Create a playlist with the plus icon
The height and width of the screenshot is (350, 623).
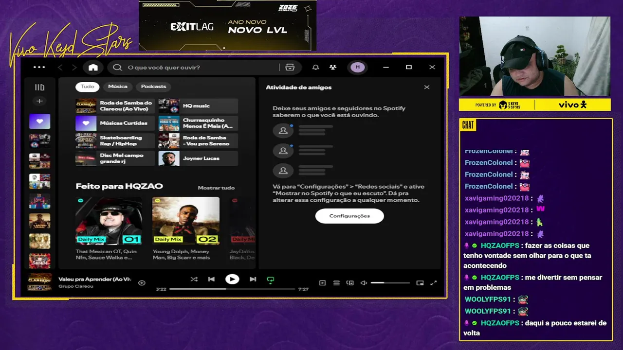click(x=39, y=101)
